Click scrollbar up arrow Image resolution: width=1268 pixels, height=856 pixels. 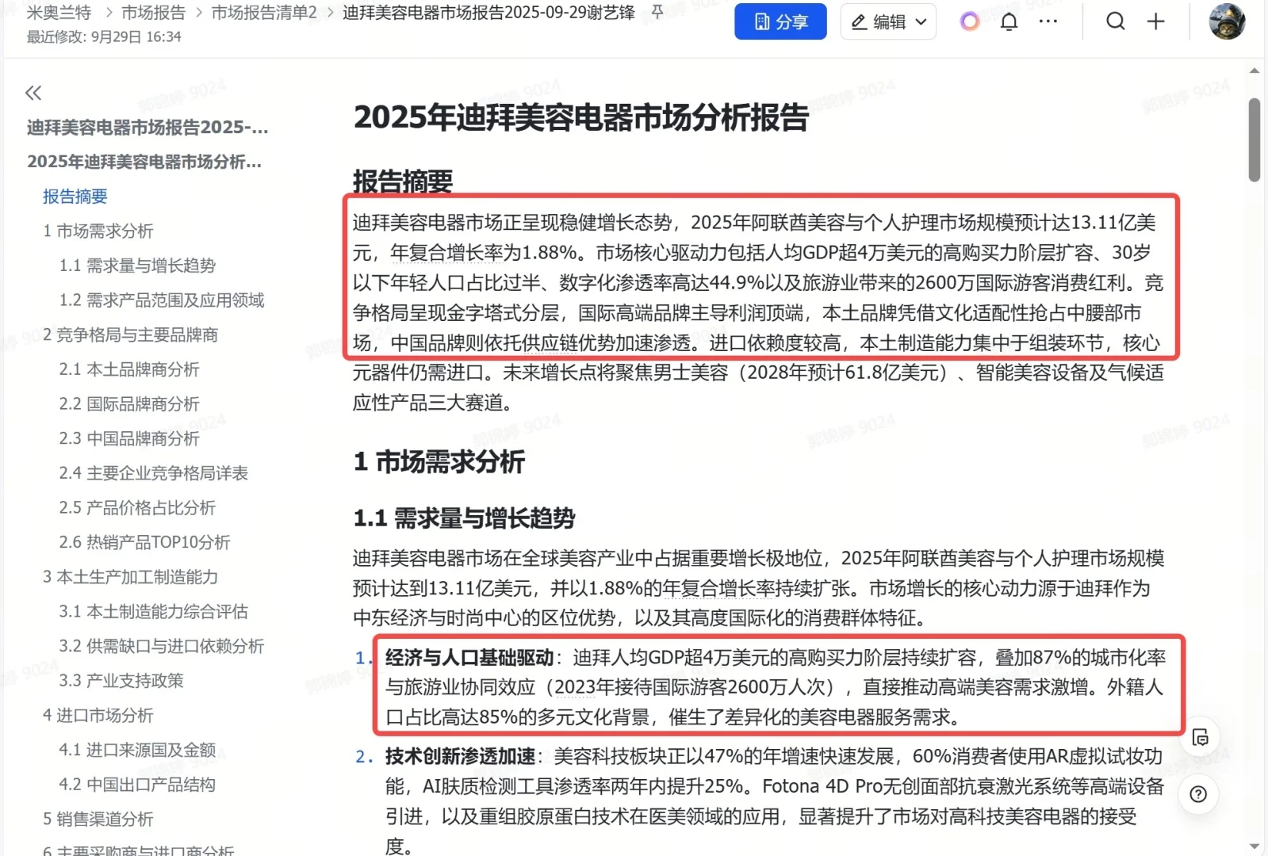(x=1255, y=71)
